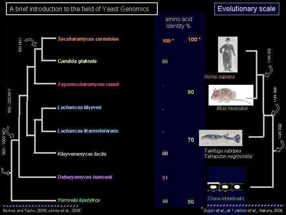Click the '100 *' value beside Saccharomyces cerevisiae
Screen dimensions: 286x215
(168, 41)
